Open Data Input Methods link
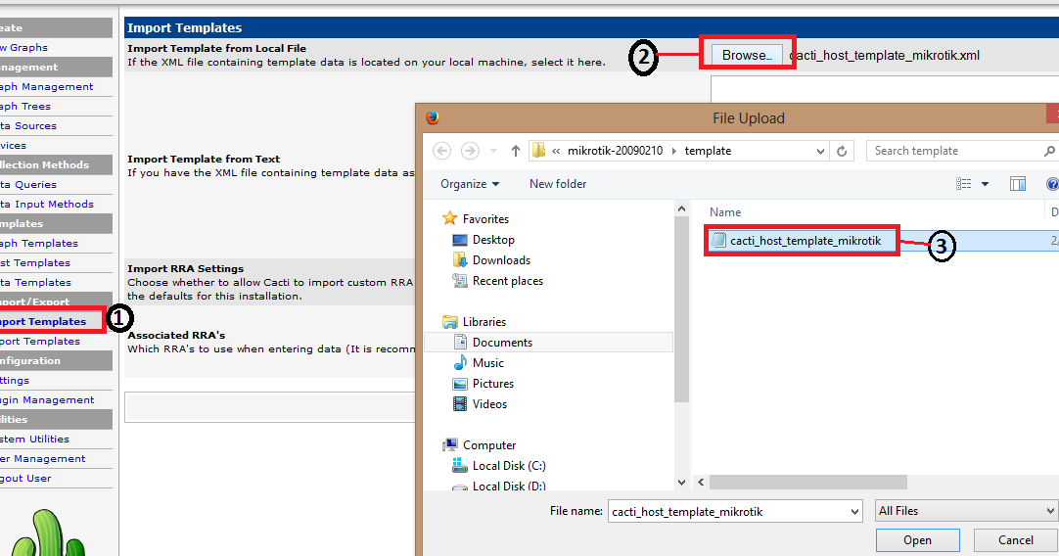This screenshot has height=556, width=1059. coord(47,204)
